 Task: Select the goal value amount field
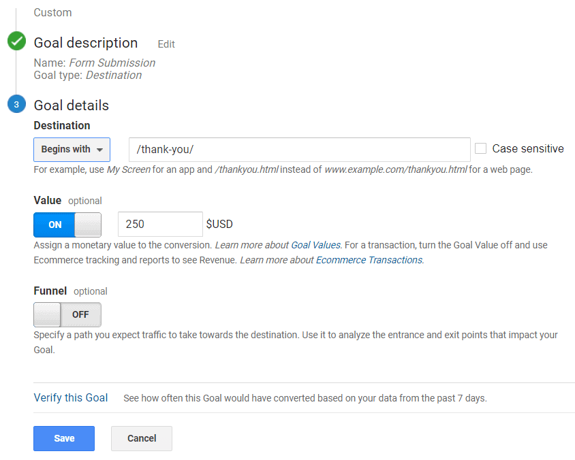(x=160, y=224)
